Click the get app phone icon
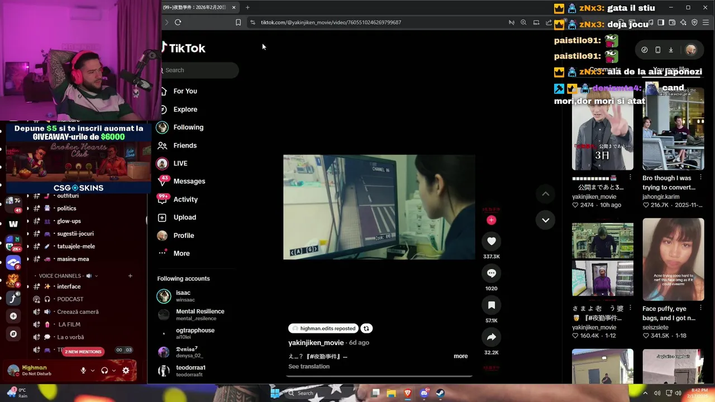The width and height of the screenshot is (715, 402). (657, 50)
